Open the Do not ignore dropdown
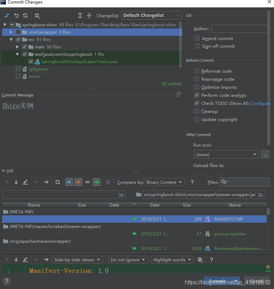 pyautogui.click(x=128, y=260)
